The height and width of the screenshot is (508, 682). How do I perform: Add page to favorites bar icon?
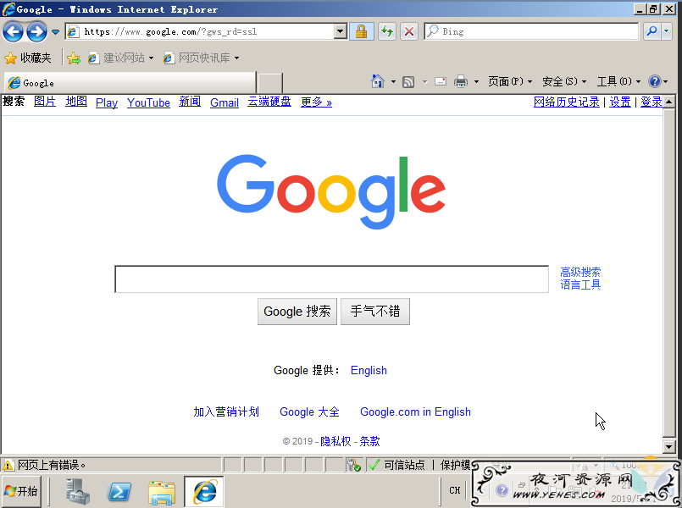coord(74,58)
